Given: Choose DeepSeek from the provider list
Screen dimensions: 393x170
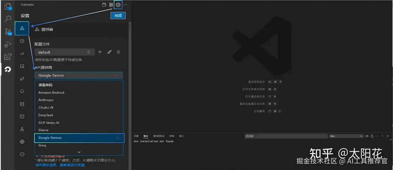Looking at the screenshot, I should point(79,115).
